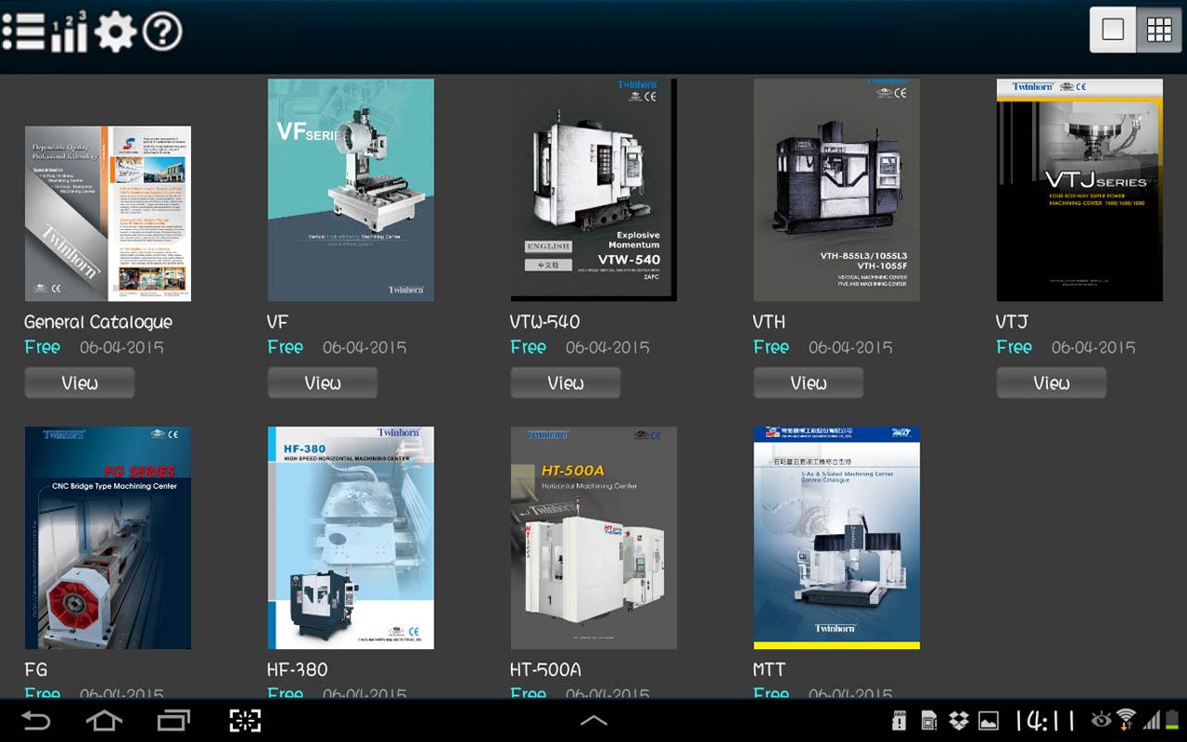The height and width of the screenshot is (742, 1187).
Task: Open the VF series cover thumbnail
Action: 351,189
